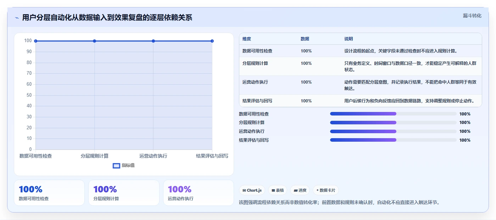Click the 结果评估与回写 x-axis label
The image size is (496, 220).
tap(212, 156)
